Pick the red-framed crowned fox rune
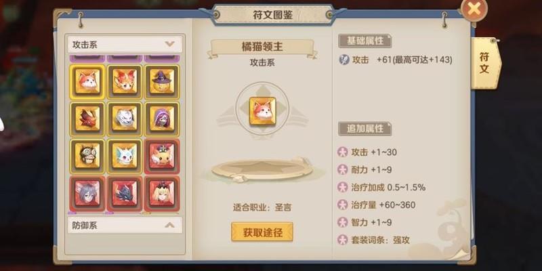This screenshot has width=542, height=271. coord(162,156)
